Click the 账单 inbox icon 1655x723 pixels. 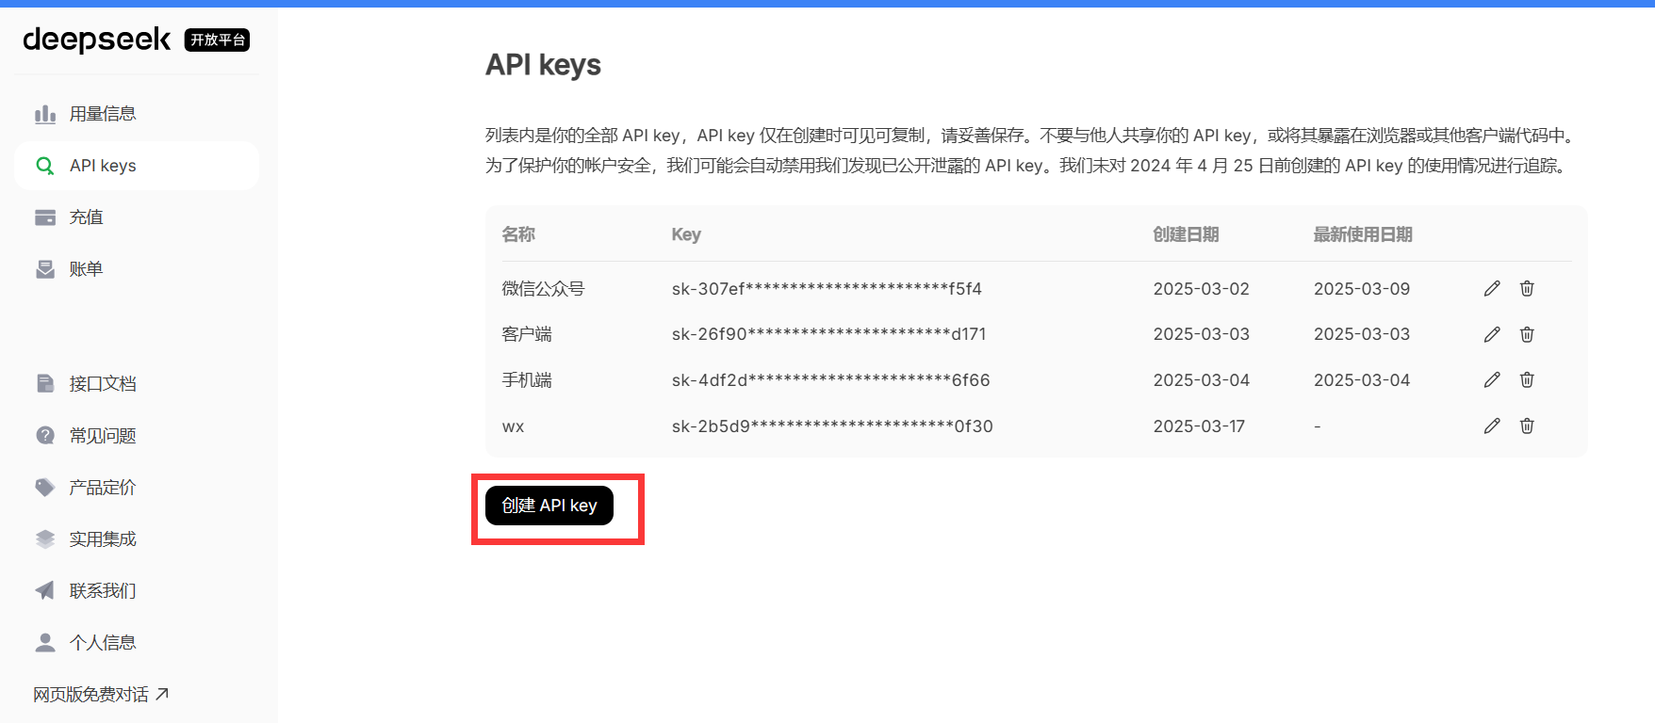coord(45,269)
